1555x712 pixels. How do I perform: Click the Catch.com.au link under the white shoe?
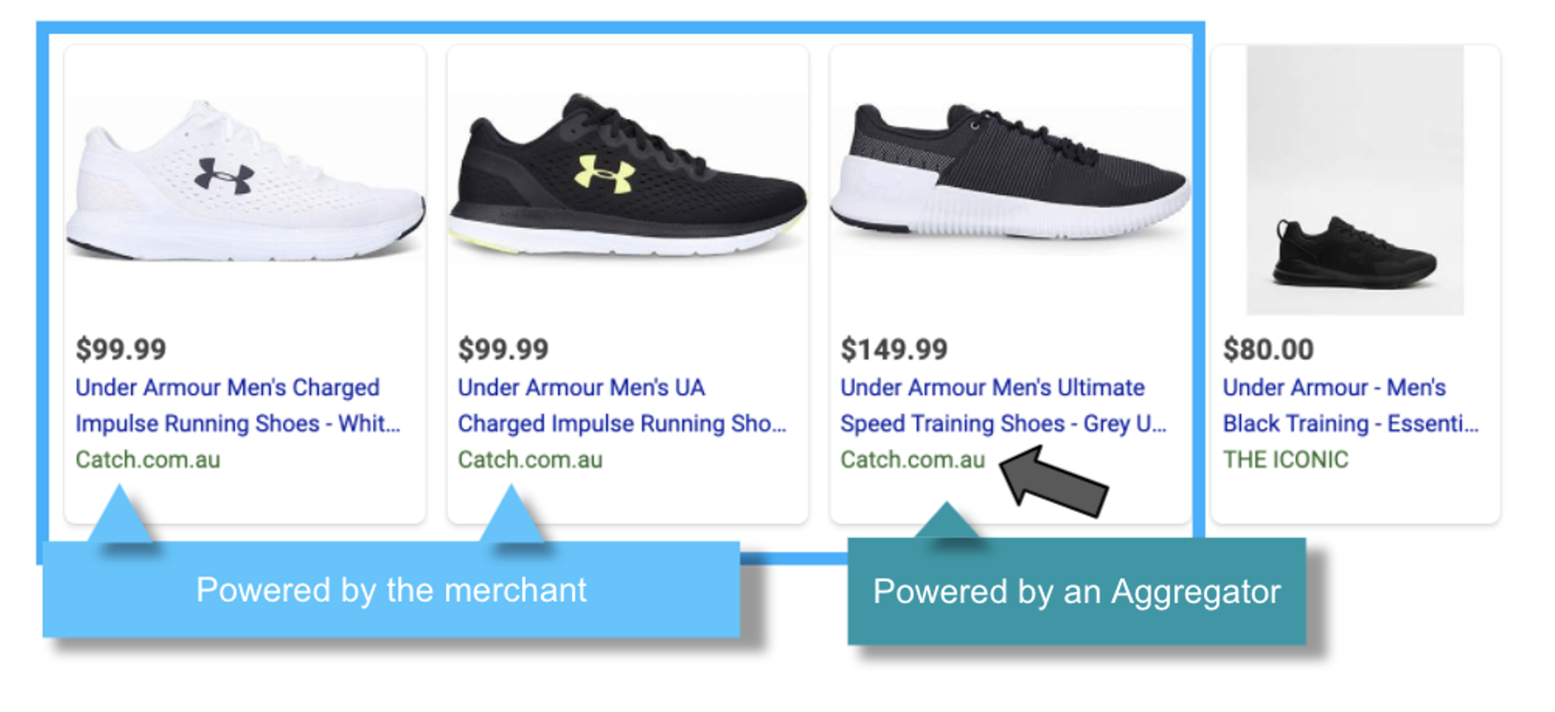tap(150, 459)
